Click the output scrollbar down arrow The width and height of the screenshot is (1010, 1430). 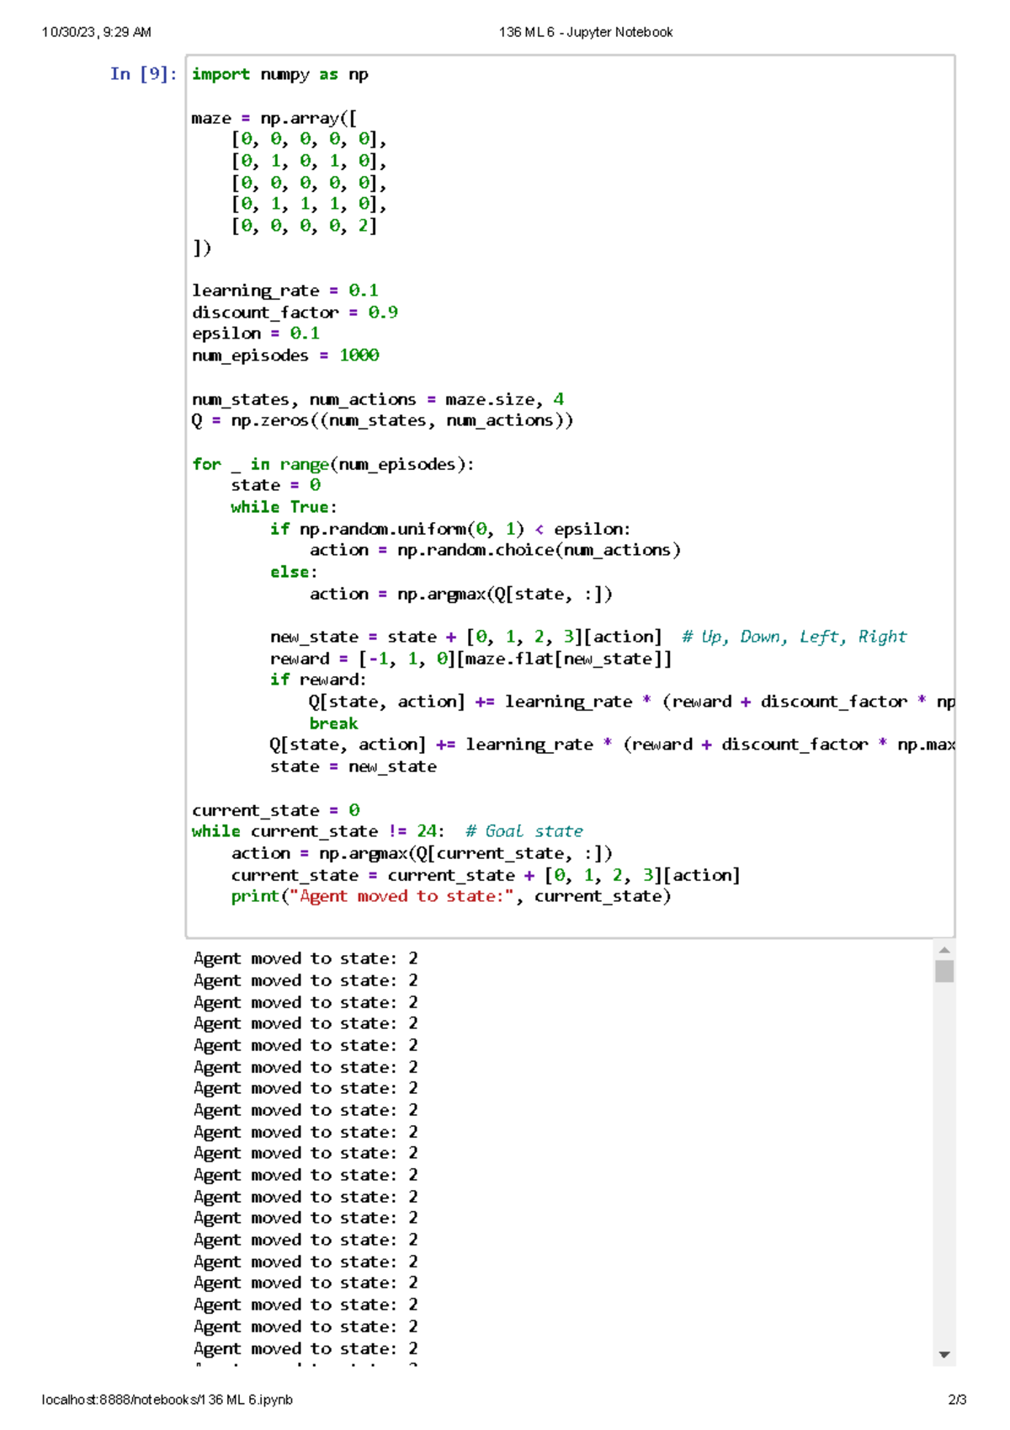point(944,1355)
